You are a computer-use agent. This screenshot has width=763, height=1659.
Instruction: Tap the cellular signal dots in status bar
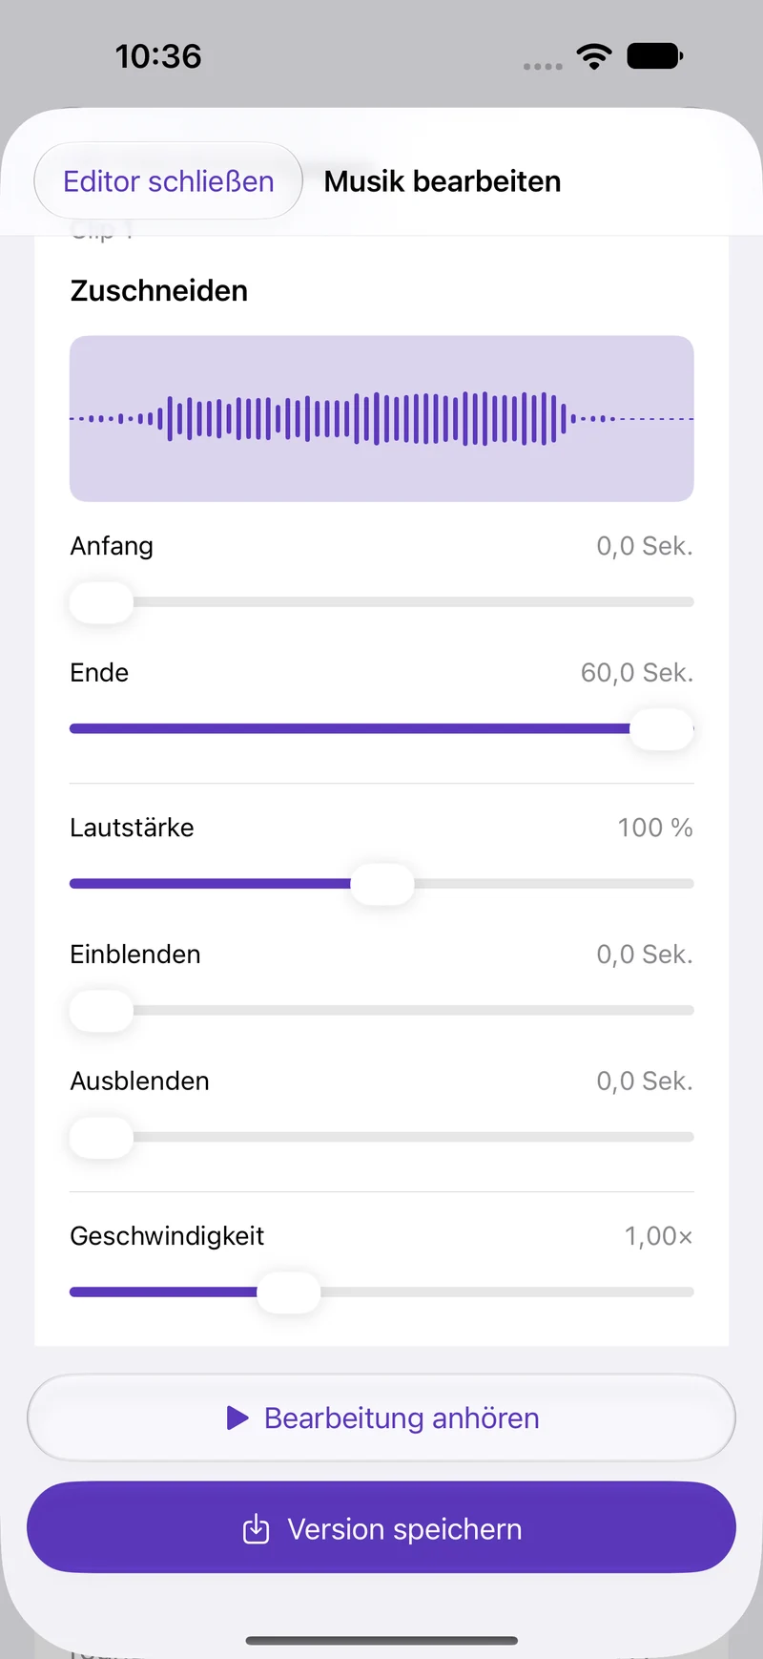click(x=543, y=67)
